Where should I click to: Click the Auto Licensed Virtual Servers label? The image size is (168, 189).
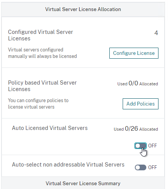50,128
